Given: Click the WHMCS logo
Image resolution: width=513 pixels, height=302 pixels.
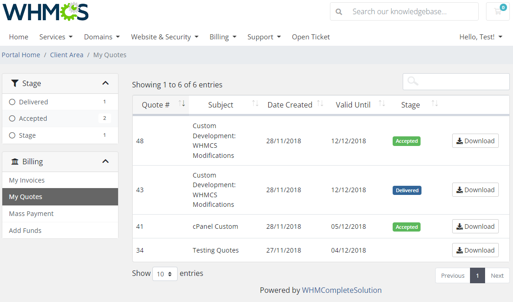Looking at the screenshot, I should click(x=45, y=11).
